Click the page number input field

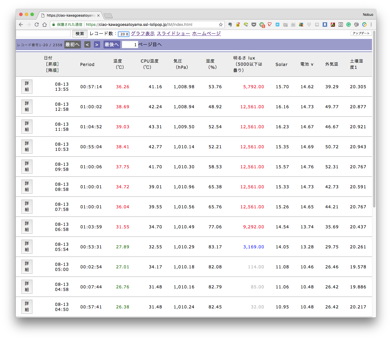pos(130,45)
